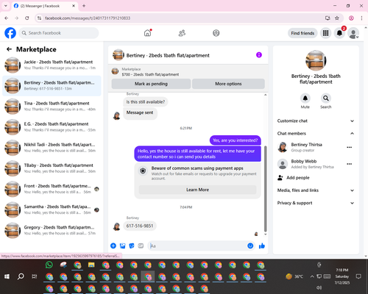Open the account profile avatar menu
This screenshot has height=294, width=368.
[353, 33]
